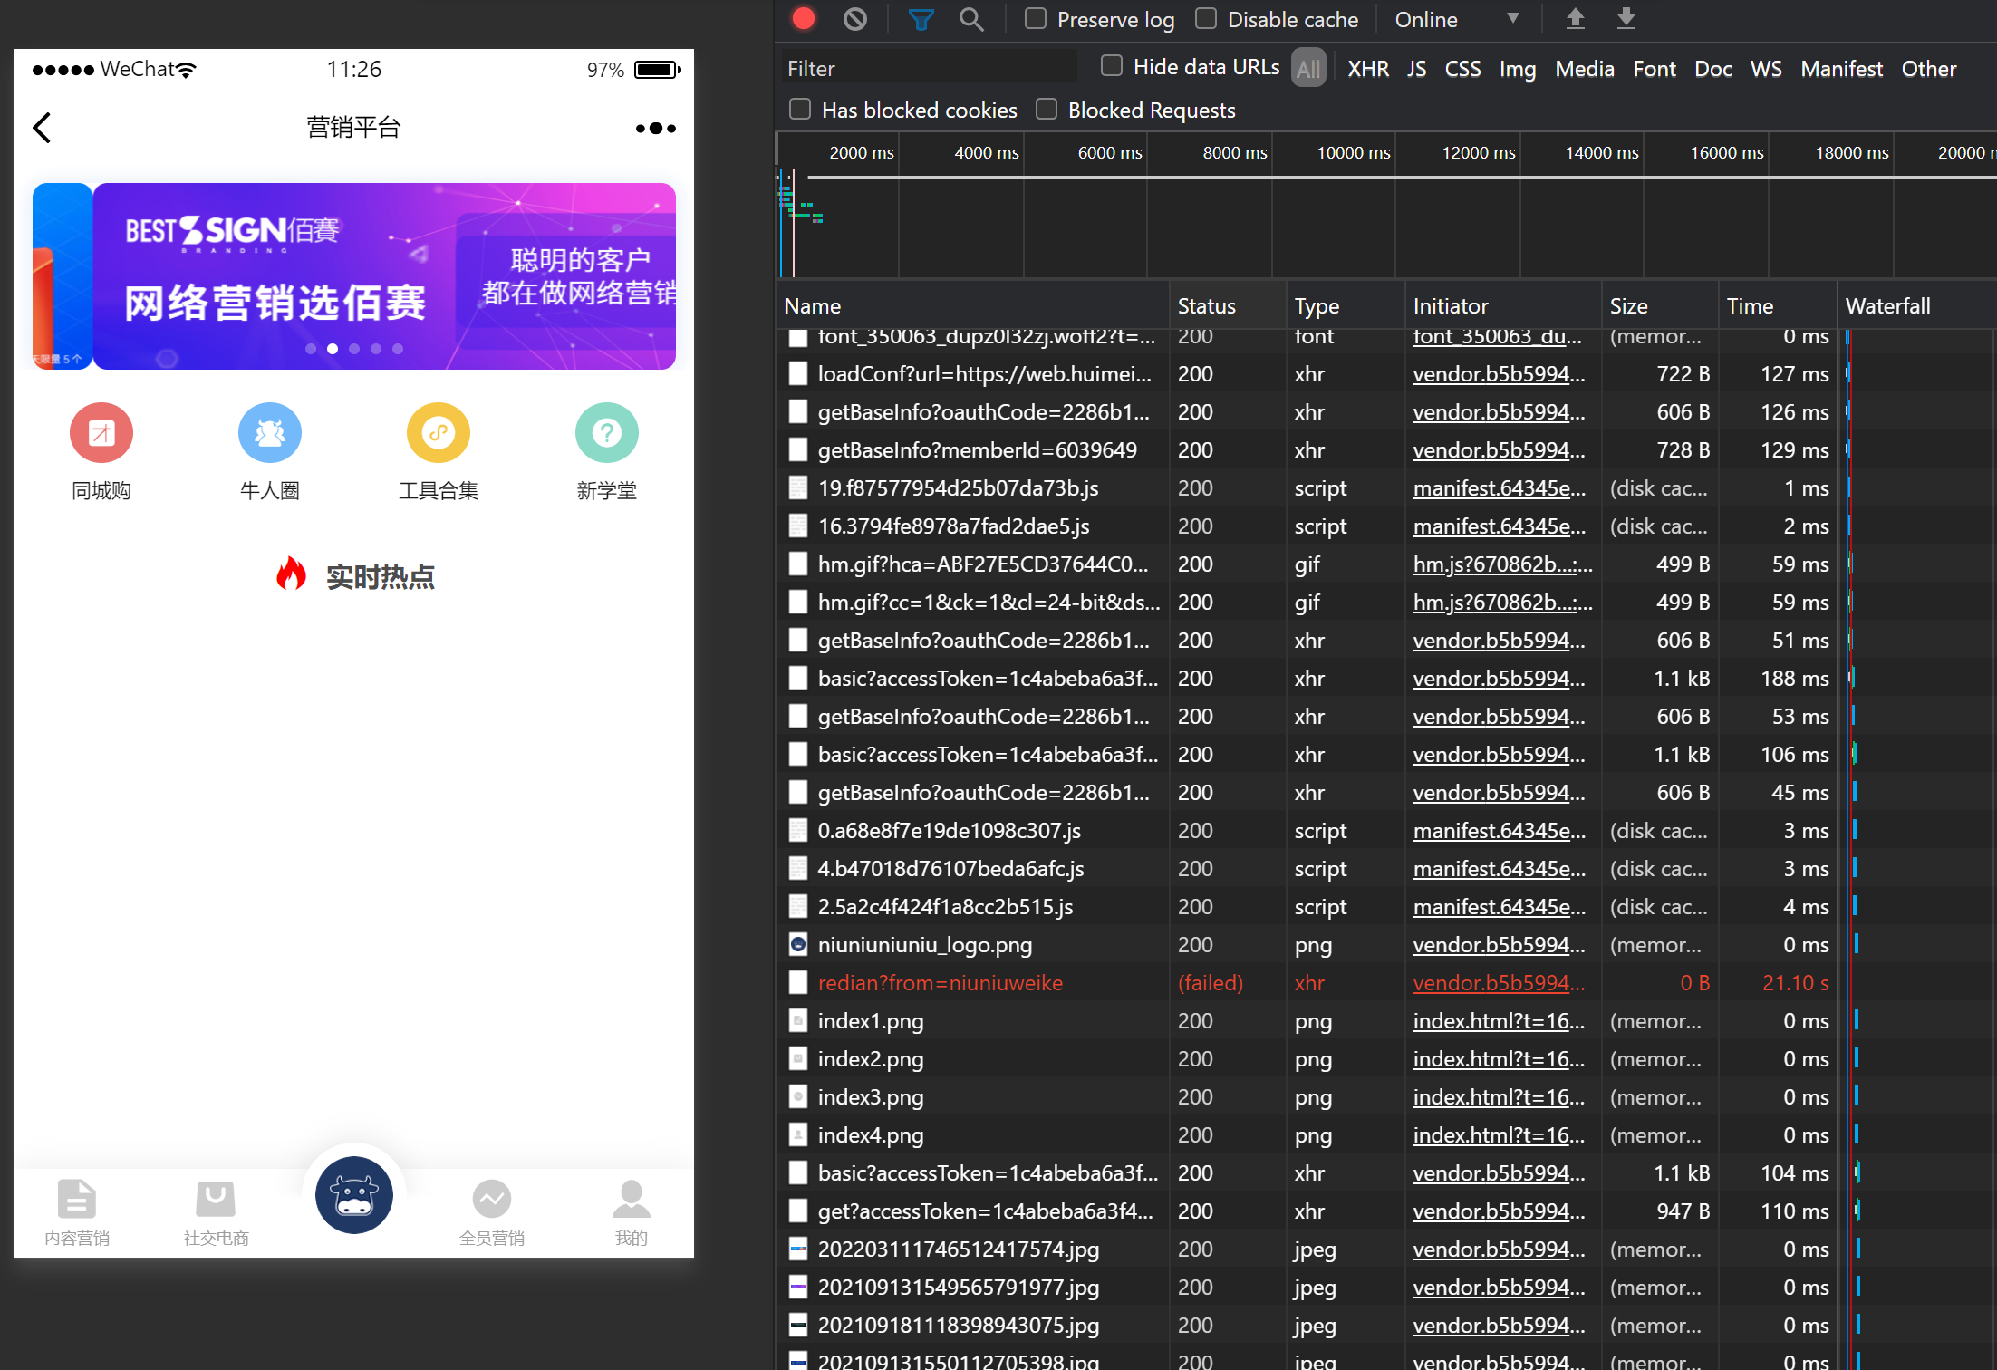Open the three-dot menu in the 营销平台 header
1997x1370 pixels.
(655, 129)
